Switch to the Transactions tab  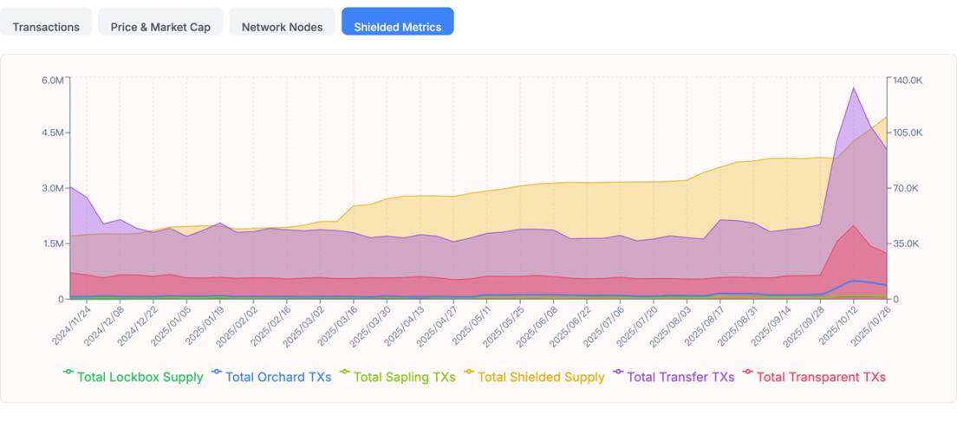47,26
